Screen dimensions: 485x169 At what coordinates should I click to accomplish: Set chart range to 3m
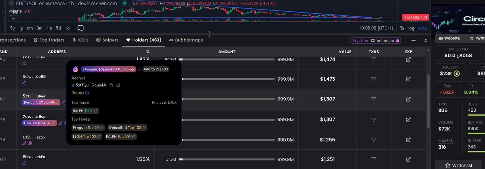pos(40,28)
